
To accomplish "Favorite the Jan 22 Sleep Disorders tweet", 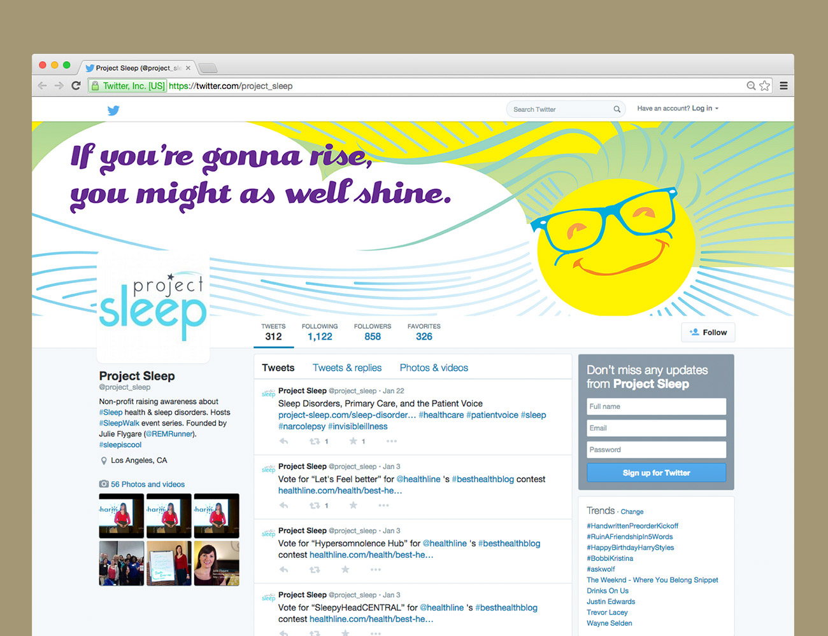I will [x=353, y=441].
